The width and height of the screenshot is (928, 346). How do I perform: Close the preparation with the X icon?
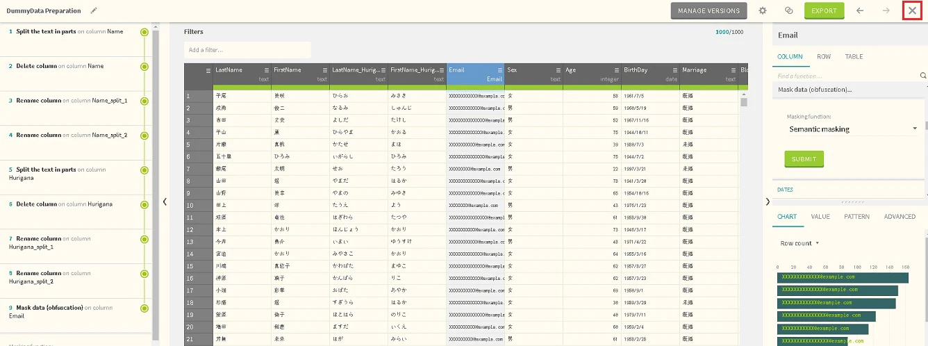click(912, 10)
